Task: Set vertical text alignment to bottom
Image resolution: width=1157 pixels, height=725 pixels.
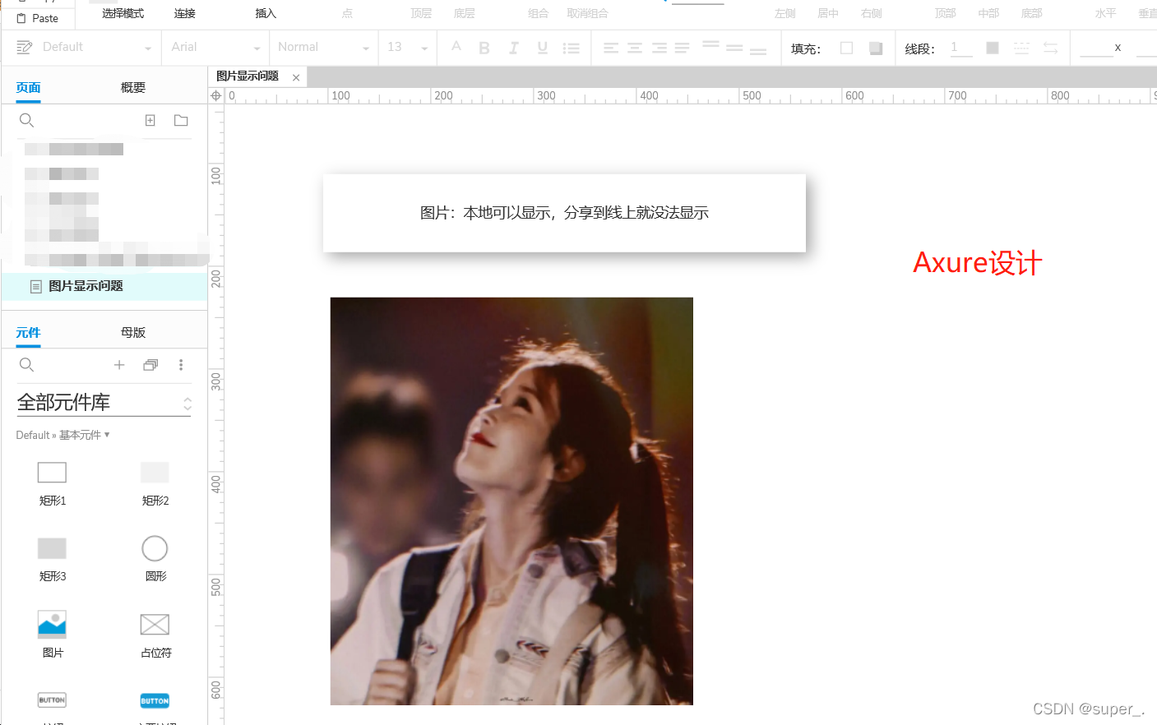Action: point(758,50)
